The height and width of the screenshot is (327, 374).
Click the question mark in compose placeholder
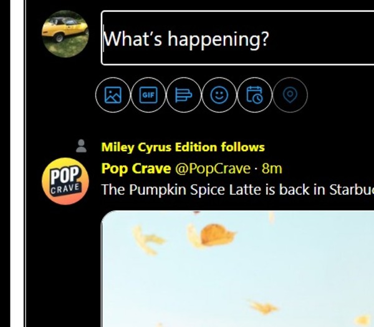265,39
